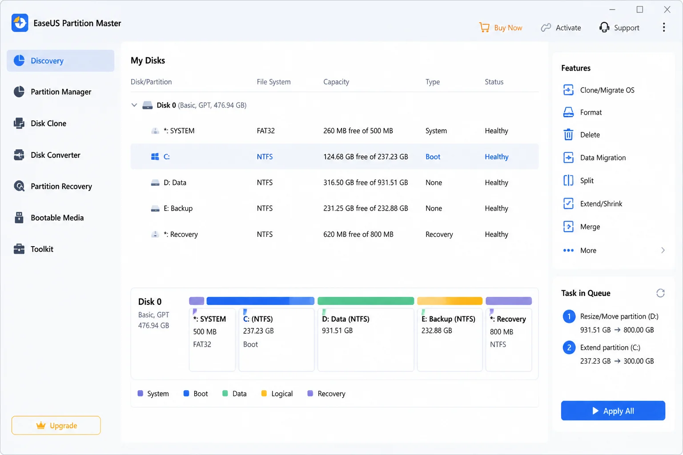Click the Bootable Media USB icon

[19, 218]
